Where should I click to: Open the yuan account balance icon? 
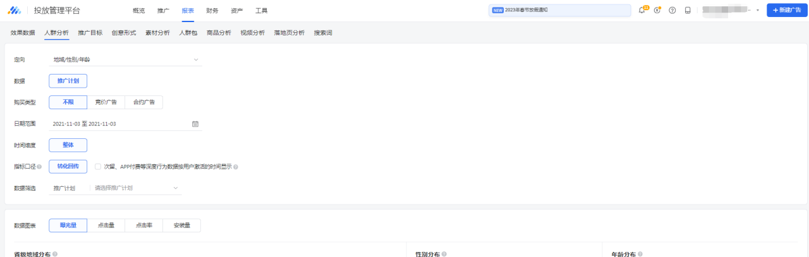(657, 10)
